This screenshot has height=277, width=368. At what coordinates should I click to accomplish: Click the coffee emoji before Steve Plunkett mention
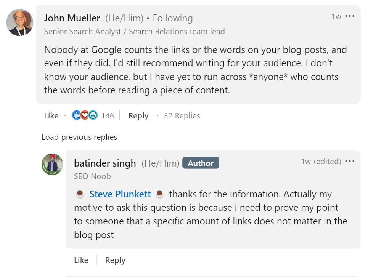(80, 194)
